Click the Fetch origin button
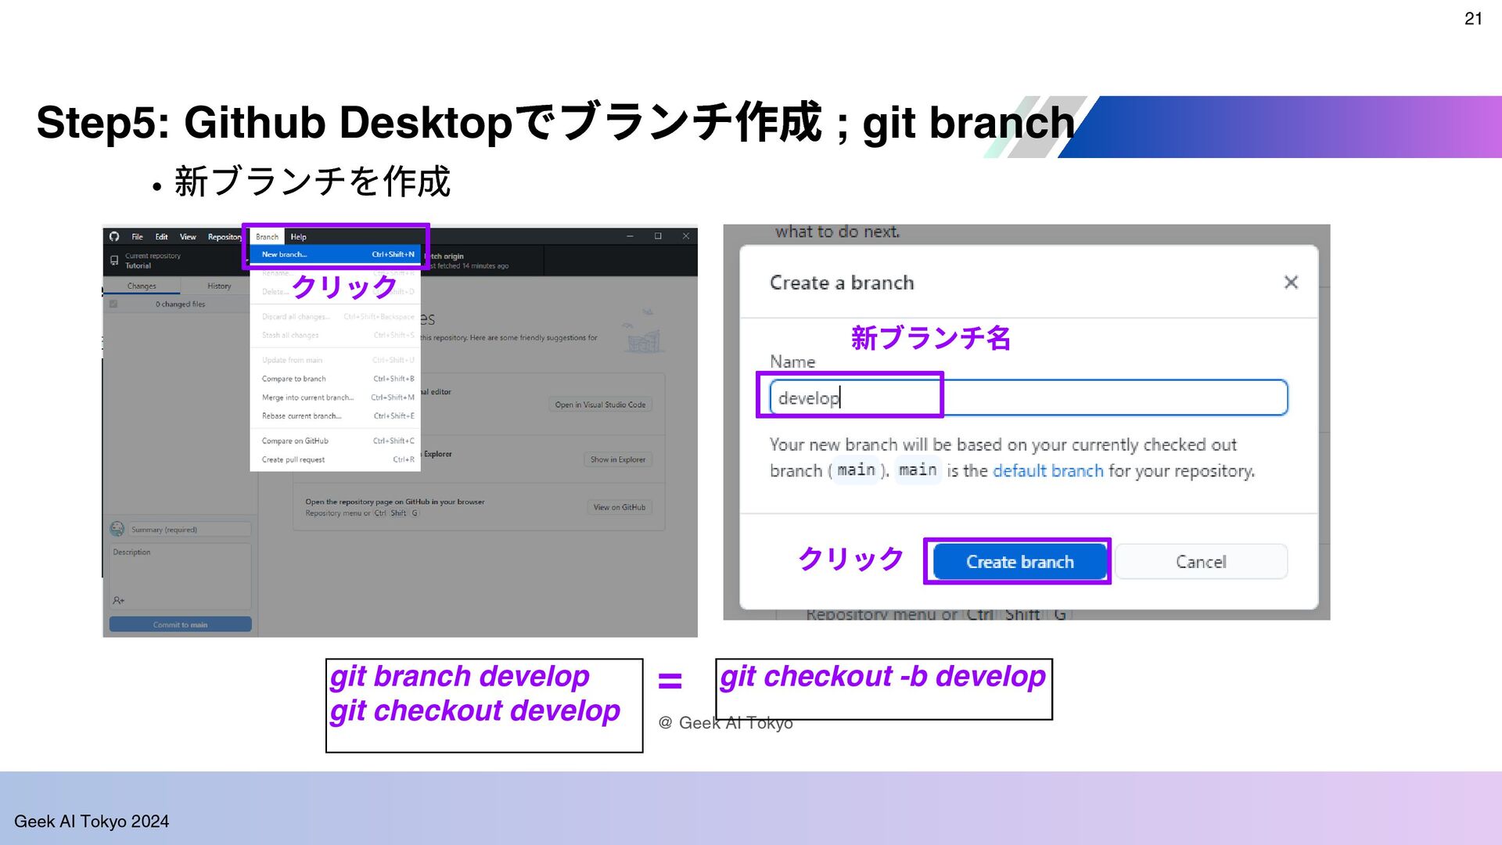This screenshot has height=845, width=1502. point(481,261)
